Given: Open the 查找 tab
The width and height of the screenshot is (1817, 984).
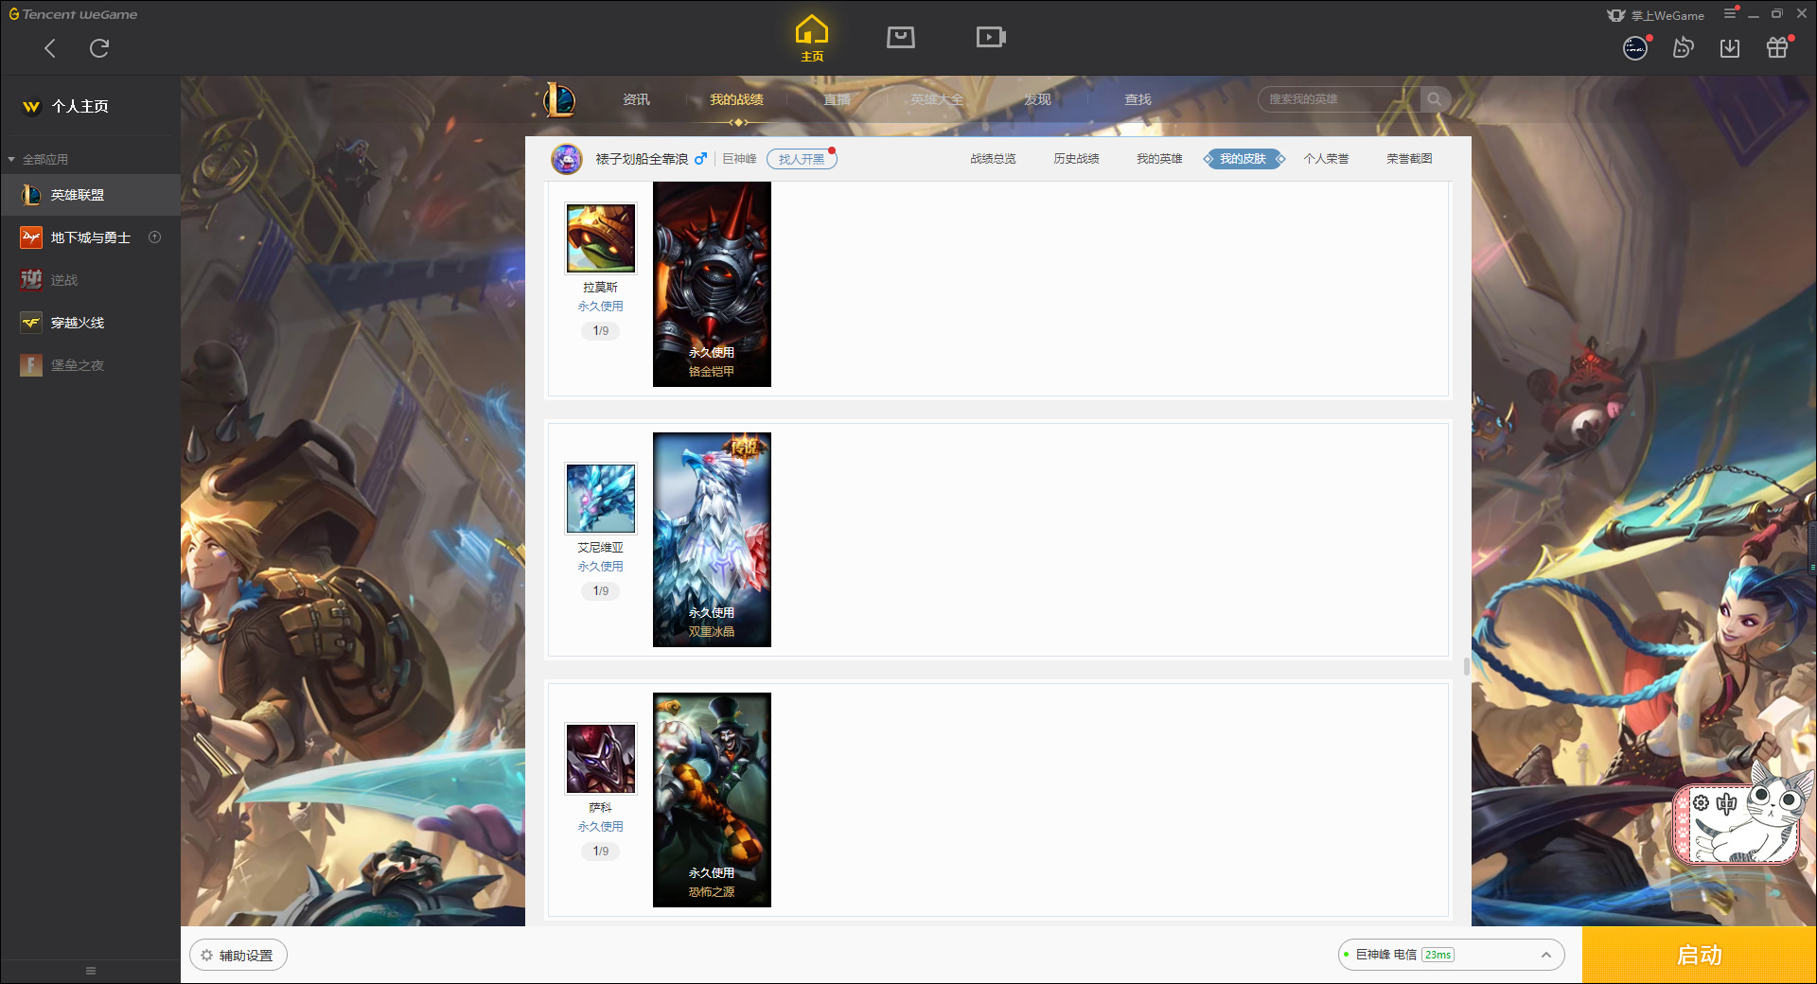Looking at the screenshot, I should 1138,99.
